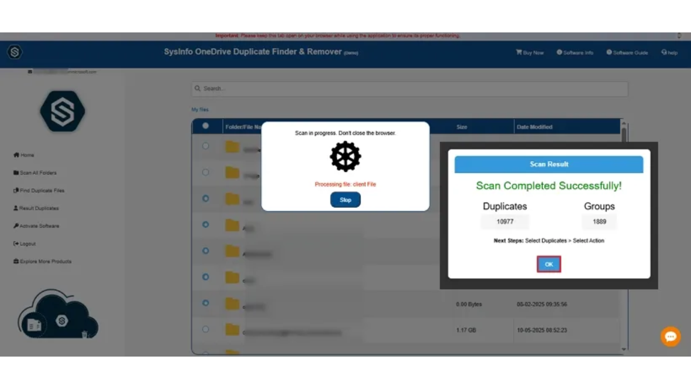The width and height of the screenshot is (691, 389).
Task: Click the SysInfo logo in the top bar
Action: 15,52
